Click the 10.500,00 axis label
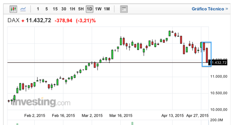 [219, 93]
